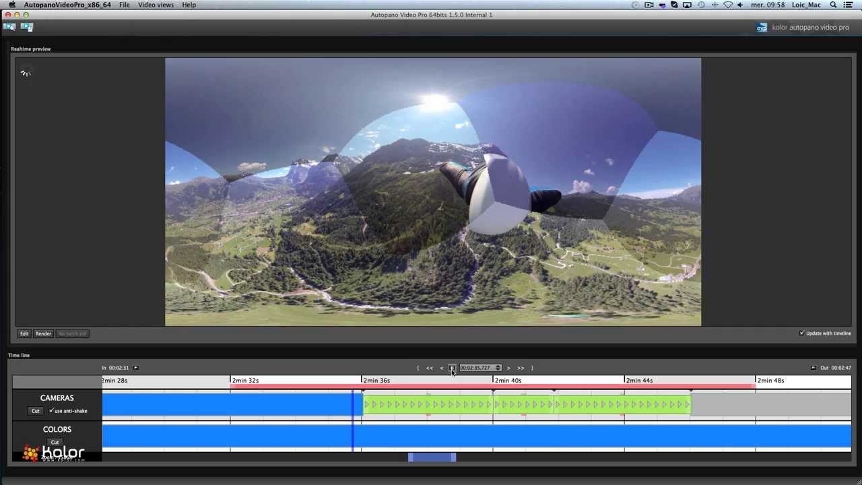Image resolution: width=862 pixels, height=485 pixels.
Task: Click the timecode stepper arrows
Action: [498, 368]
